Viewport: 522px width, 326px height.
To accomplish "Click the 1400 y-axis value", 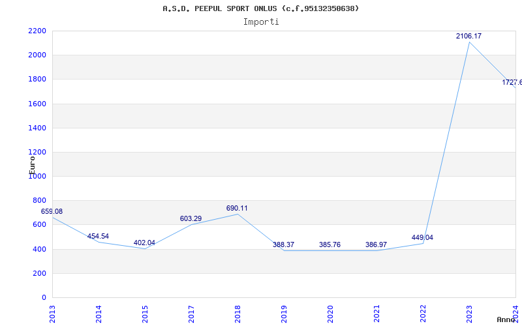I will 37,128.
